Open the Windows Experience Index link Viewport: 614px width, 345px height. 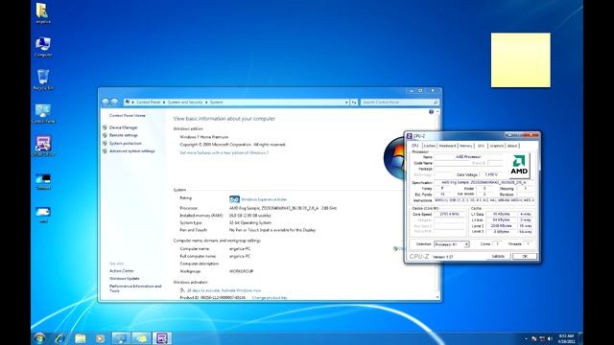coord(264,199)
